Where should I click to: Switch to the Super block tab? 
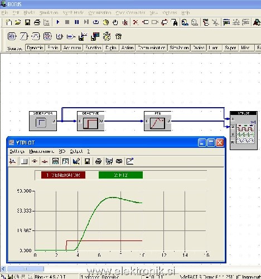tap(230, 48)
